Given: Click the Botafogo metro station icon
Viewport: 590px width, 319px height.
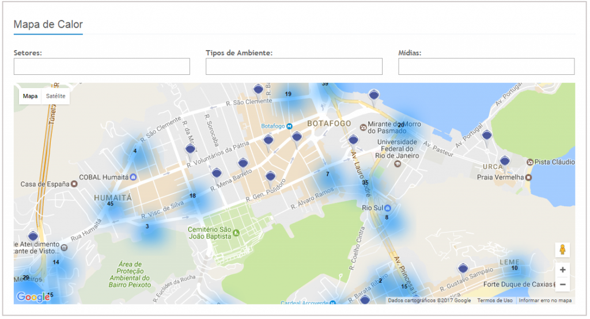Looking at the screenshot, I should pos(289,127).
